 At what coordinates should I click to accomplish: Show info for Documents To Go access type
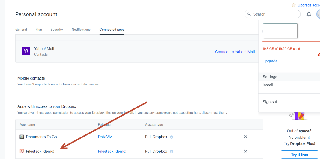(x=172, y=137)
